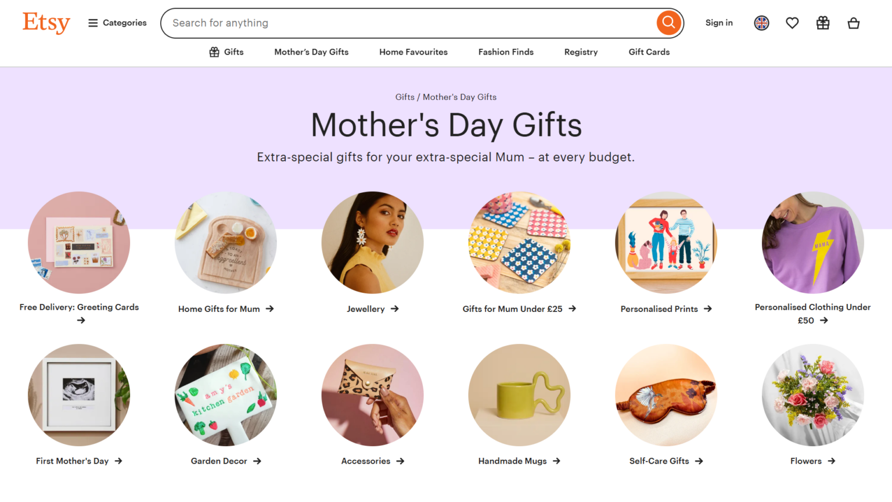This screenshot has height=502, width=892.
Task: Open the Mother's Day Gifts nav item
Action: pyautogui.click(x=311, y=52)
